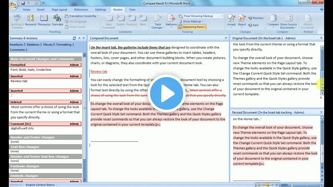Screen dimensions: 333x187
Task: Switch to the Home tab
Action: (x=27, y=10)
